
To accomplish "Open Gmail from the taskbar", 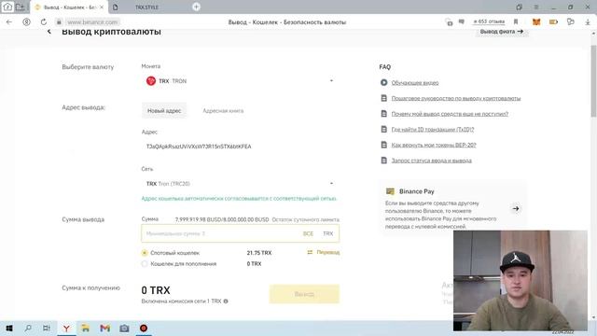I will click(105, 328).
